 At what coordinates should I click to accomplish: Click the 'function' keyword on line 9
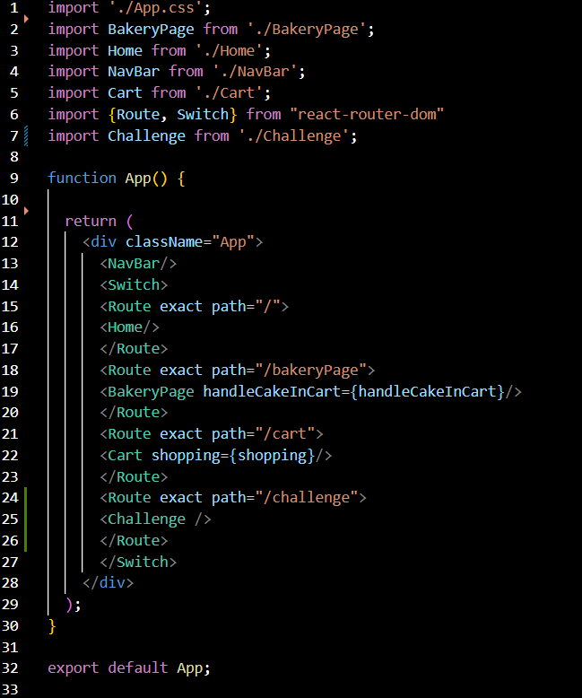pos(82,178)
